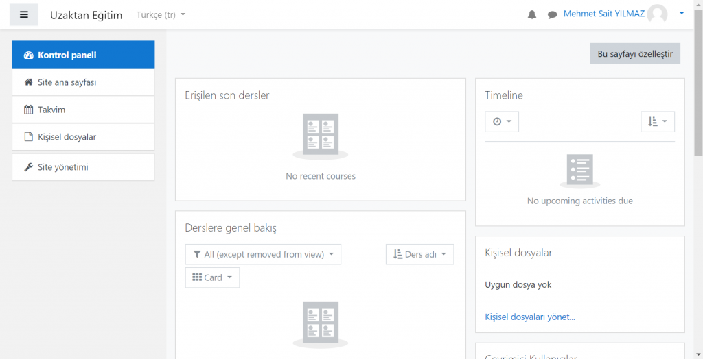Click the Erişilen son dersler heading
This screenshot has height=359, width=703.
pos(227,95)
